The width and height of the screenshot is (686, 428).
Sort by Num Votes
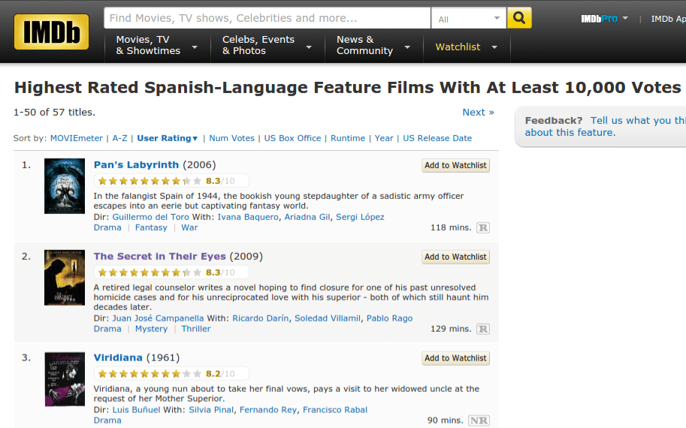point(231,138)
